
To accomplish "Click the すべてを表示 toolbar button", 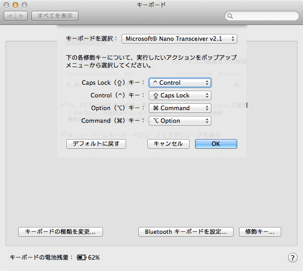I will [x=55, y=16].
